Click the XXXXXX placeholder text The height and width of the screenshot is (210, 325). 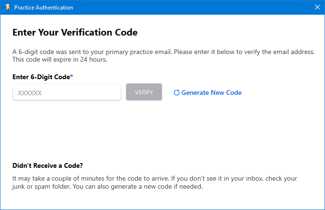(30, 93)
